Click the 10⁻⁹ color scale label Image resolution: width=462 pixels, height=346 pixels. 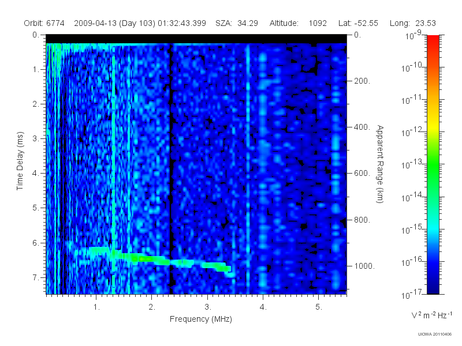click(x=413, y=35)
